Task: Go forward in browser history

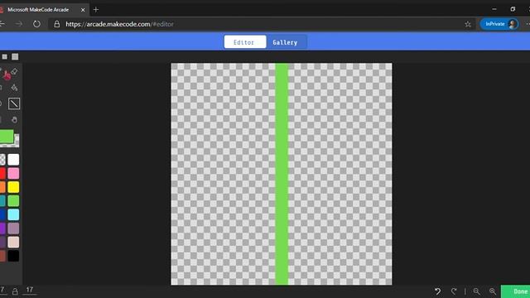Action: pos(19,24)
